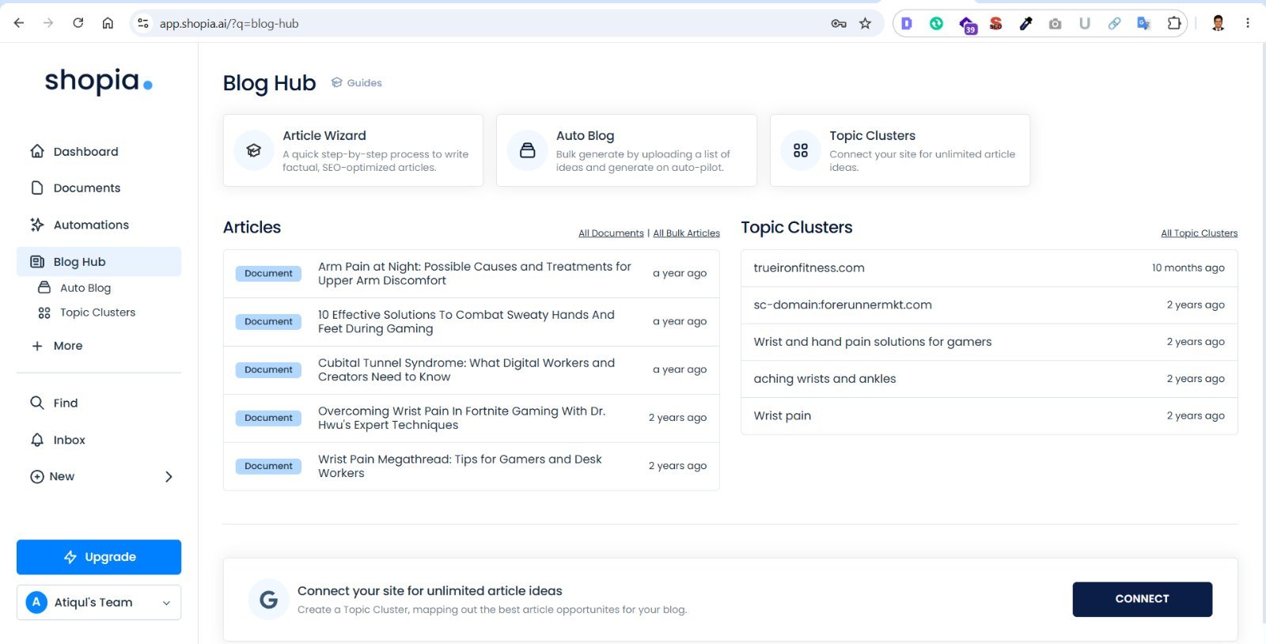Open the Chrome three-dot menu
Image resolution: width=1266 pixels, height=644 pixels.
(x=1248, y=23)
